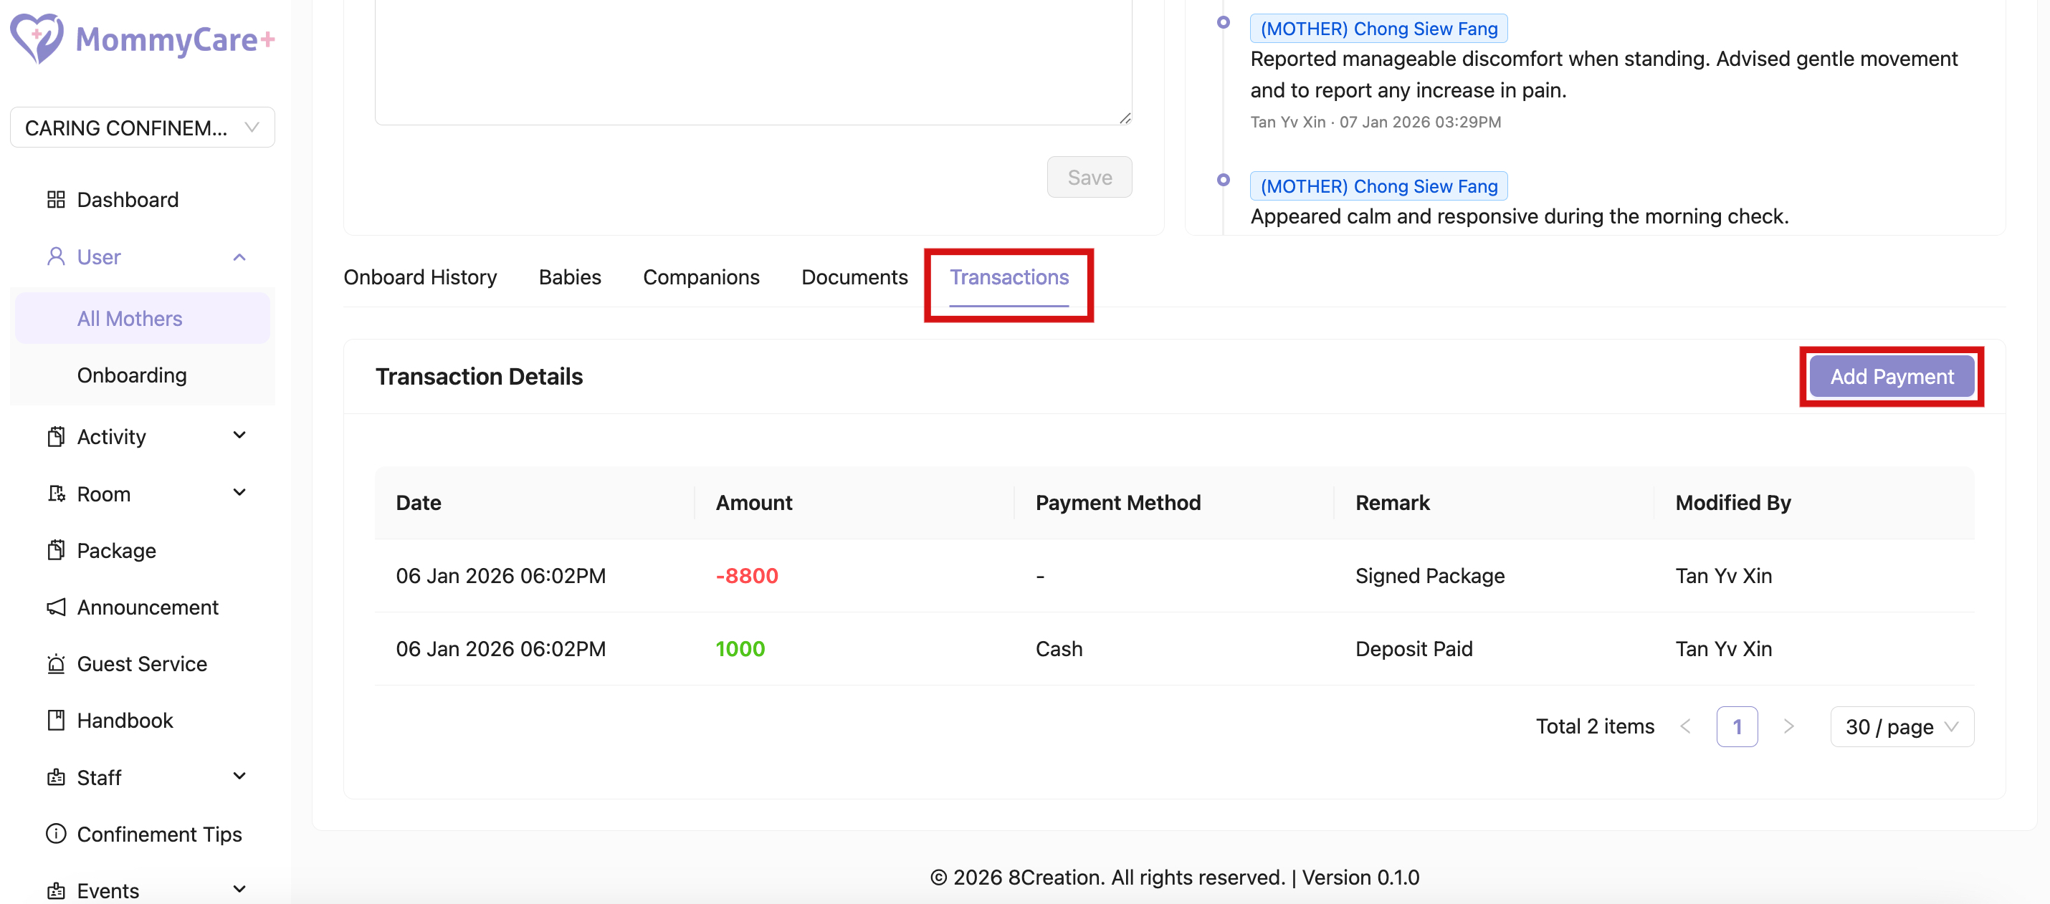Click the Room door icon
Screen dimensions: 2050x904
(56, 494)
